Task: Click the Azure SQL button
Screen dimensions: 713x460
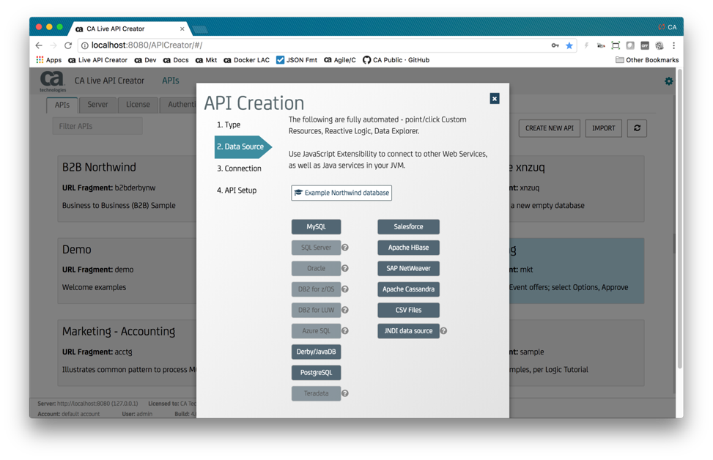Action: 316,331
